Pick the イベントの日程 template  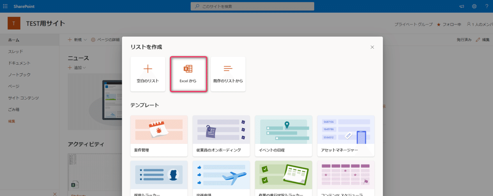coord(283,136)
